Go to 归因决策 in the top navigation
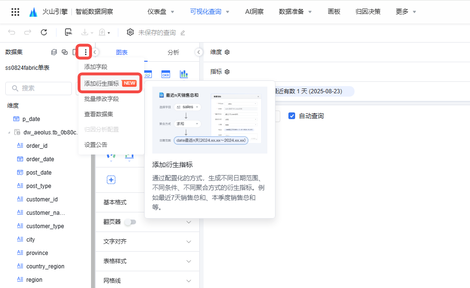This screenshot has width=470, height=288. click(368, 11)
